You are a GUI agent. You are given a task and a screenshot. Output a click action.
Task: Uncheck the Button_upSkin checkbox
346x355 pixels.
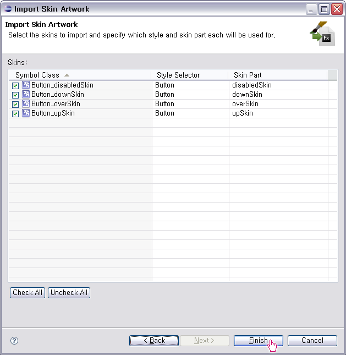point(15,113)
